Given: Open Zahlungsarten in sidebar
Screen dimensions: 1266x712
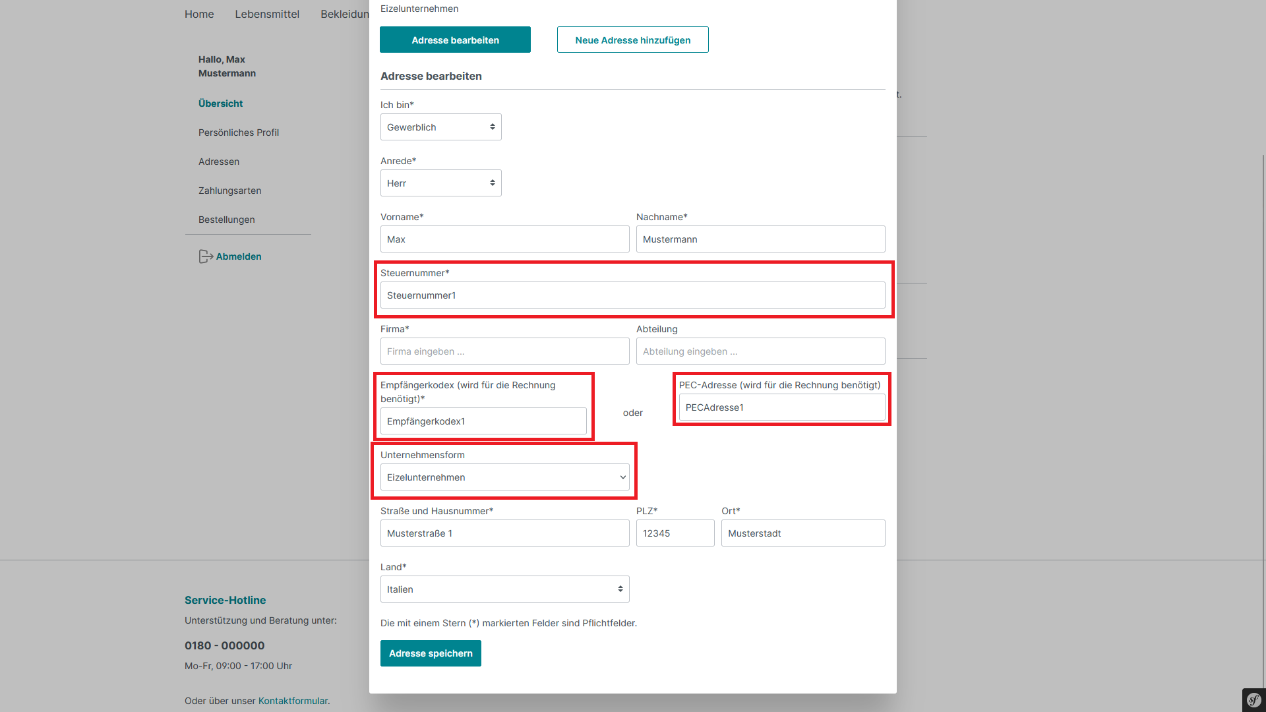Looking at the screenshot, I should (229, 191).
